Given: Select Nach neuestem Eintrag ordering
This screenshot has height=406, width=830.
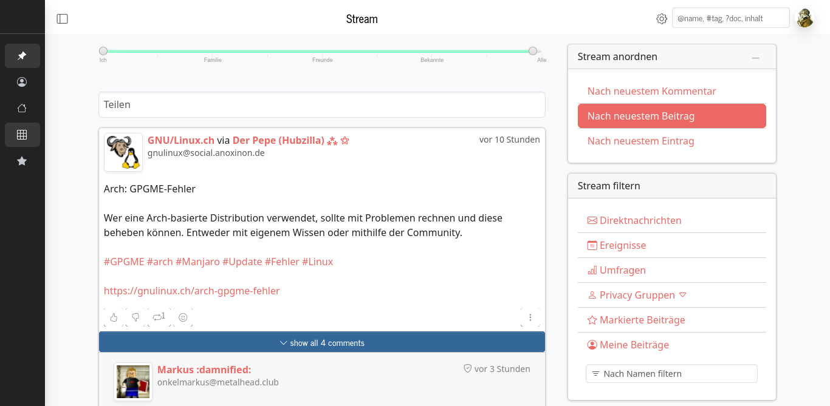Looking at the screenshot, I should click(x=640, y=141).
